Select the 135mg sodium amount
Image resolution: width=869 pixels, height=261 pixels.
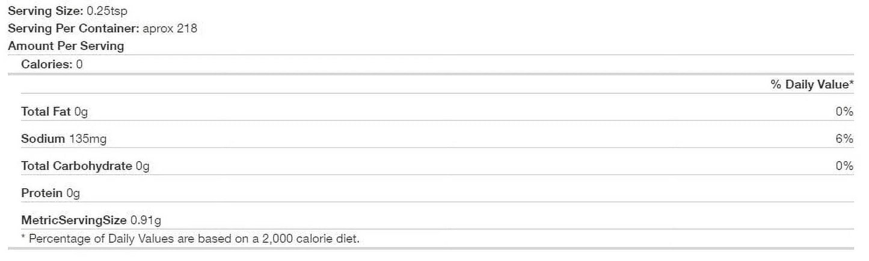88,139
